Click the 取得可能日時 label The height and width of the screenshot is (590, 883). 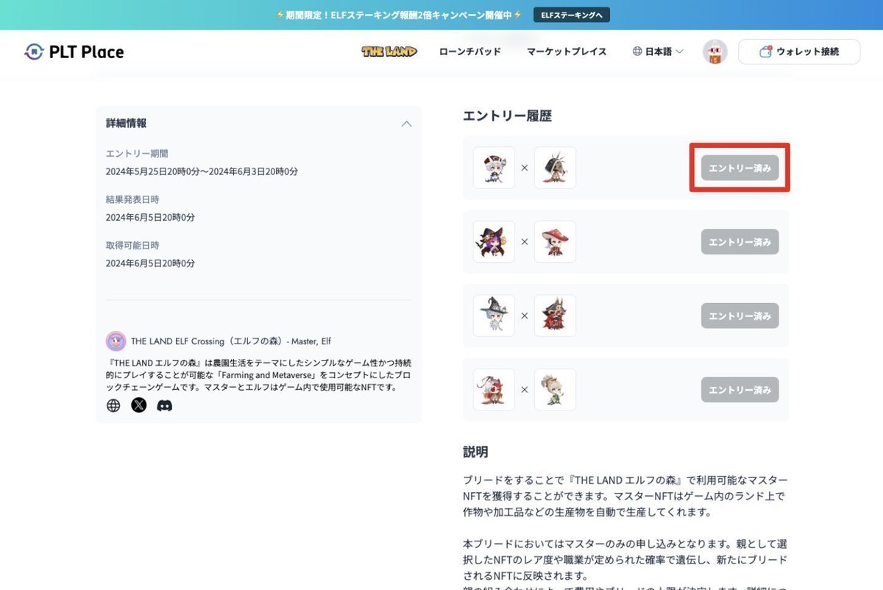coord(132,245)
